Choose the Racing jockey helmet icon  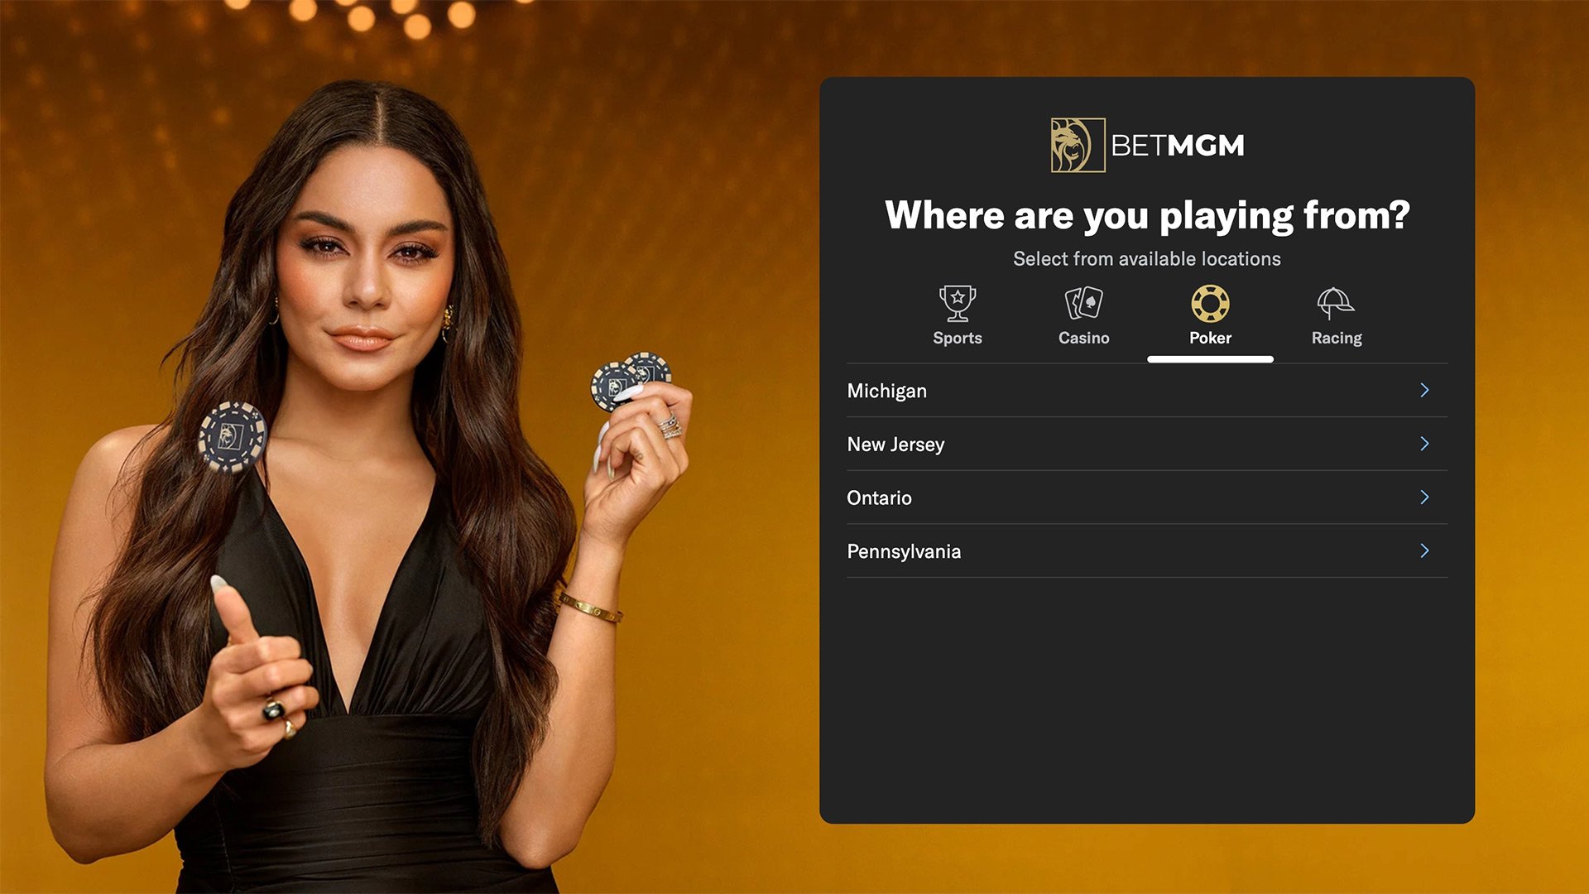click(x=1336, y=303)
